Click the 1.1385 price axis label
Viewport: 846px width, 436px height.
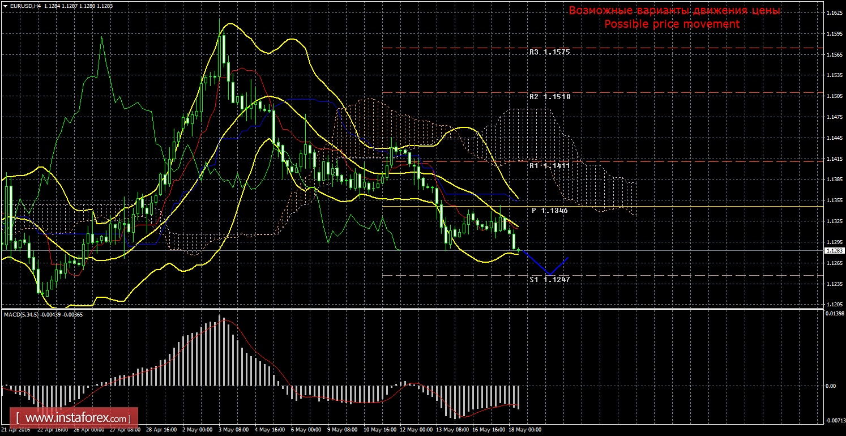835,179
